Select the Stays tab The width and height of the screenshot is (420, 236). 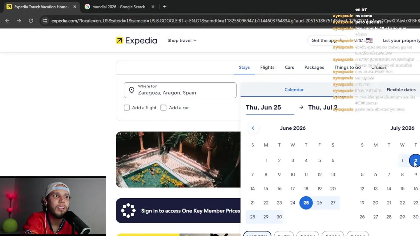[x=244, y=67]
